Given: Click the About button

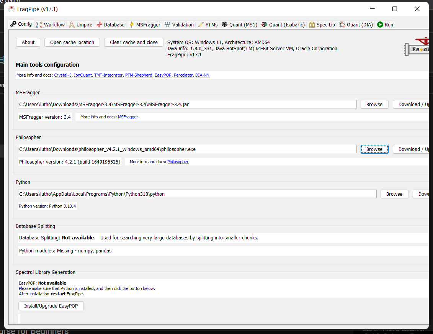Looking at the screenshot, I should (28, 42).
